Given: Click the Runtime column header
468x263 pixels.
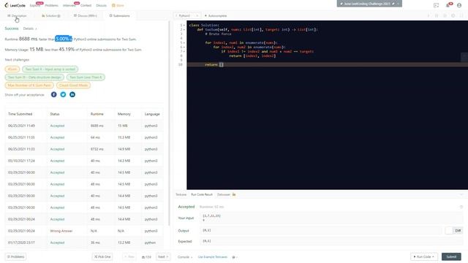Looking at the screenshot, I should point(97,114).
